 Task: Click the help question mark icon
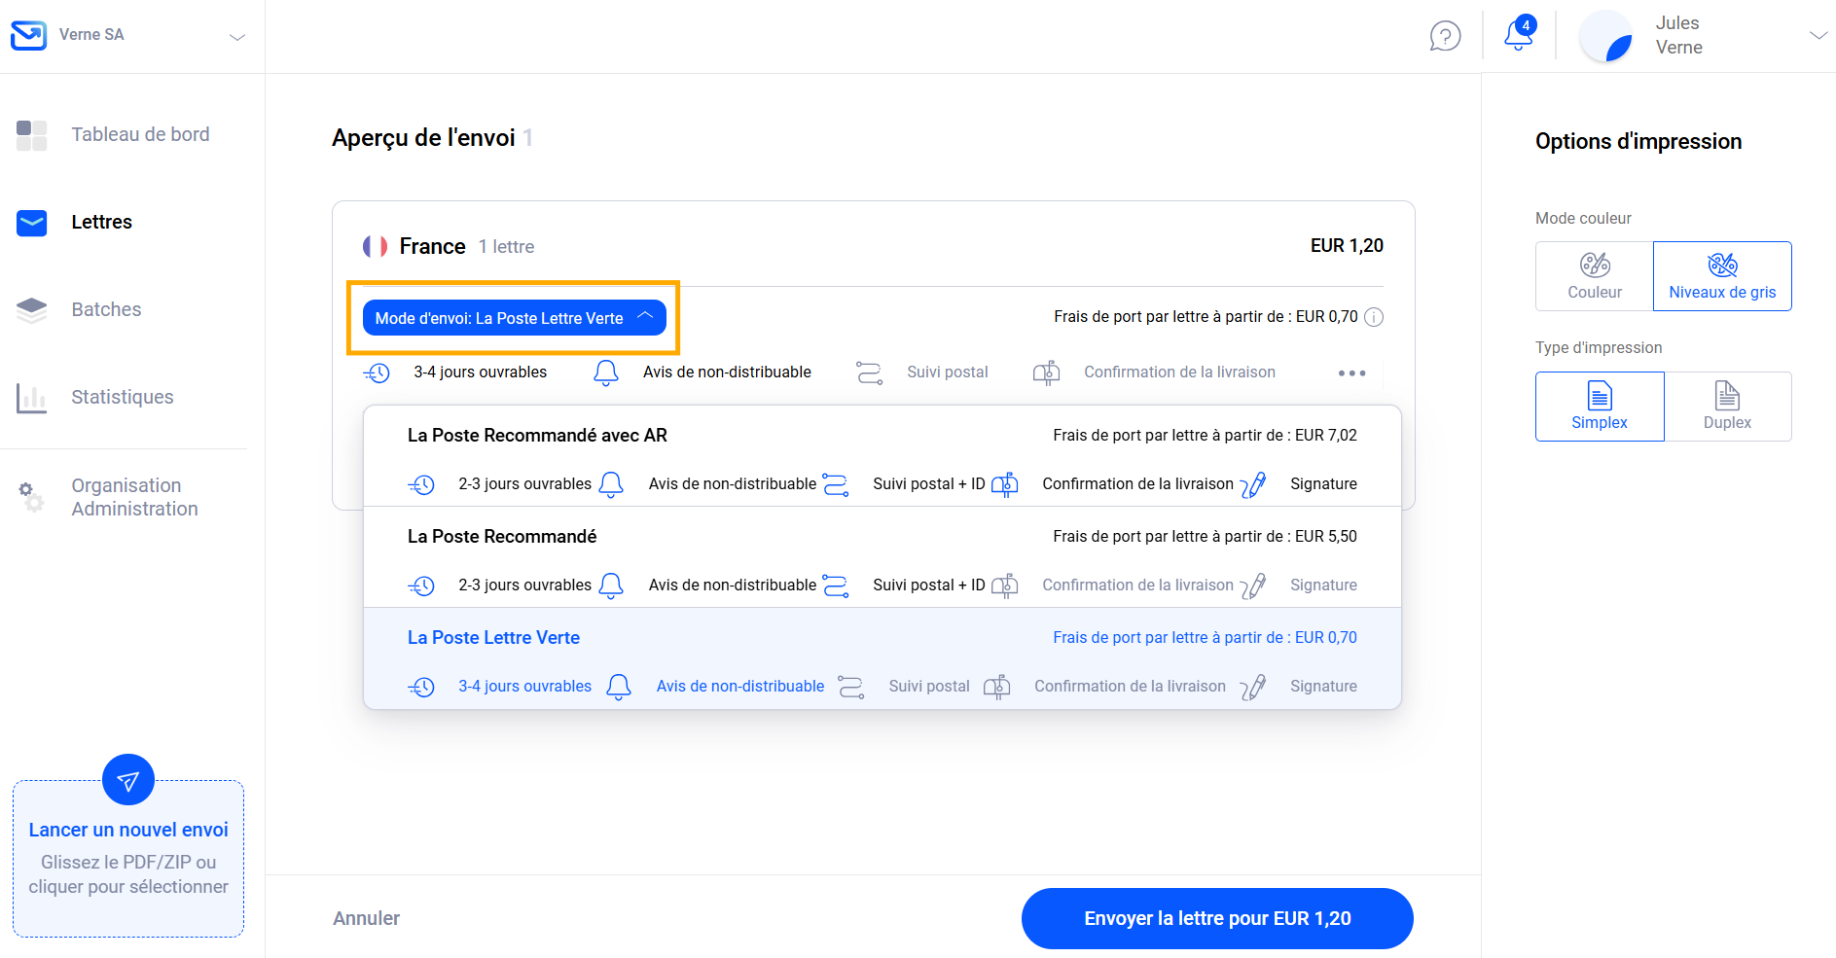click(1445, 36)
